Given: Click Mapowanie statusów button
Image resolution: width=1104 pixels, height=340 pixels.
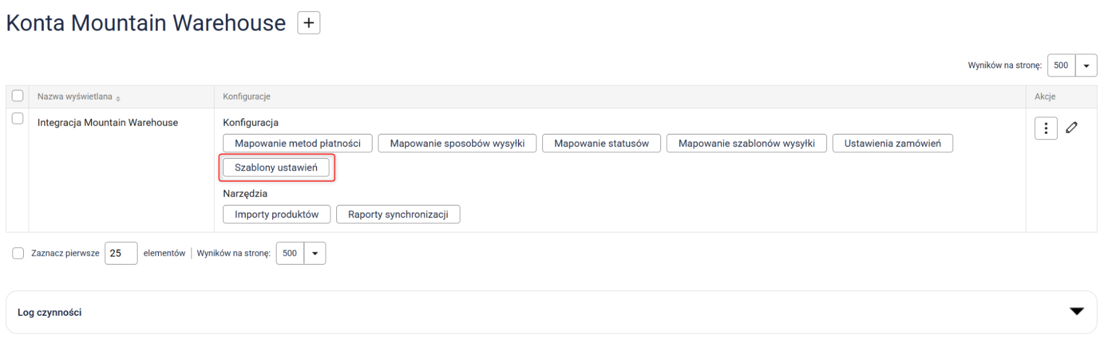Looking at the screenshot, I should (x=601, y=143).
